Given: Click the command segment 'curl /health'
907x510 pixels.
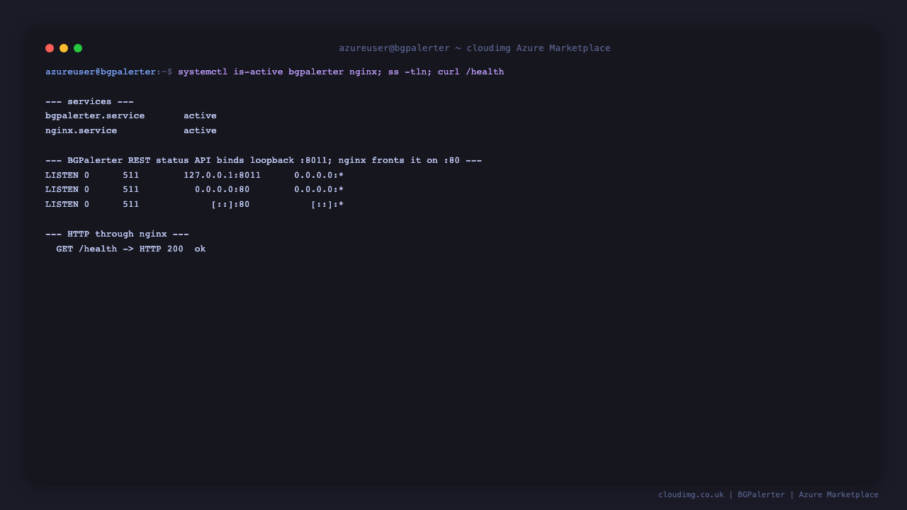Looking at the screenshot, I should [x=471, y=72].
